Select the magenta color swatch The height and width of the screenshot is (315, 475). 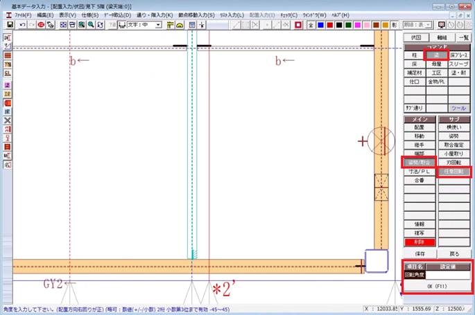coord(358,25)
